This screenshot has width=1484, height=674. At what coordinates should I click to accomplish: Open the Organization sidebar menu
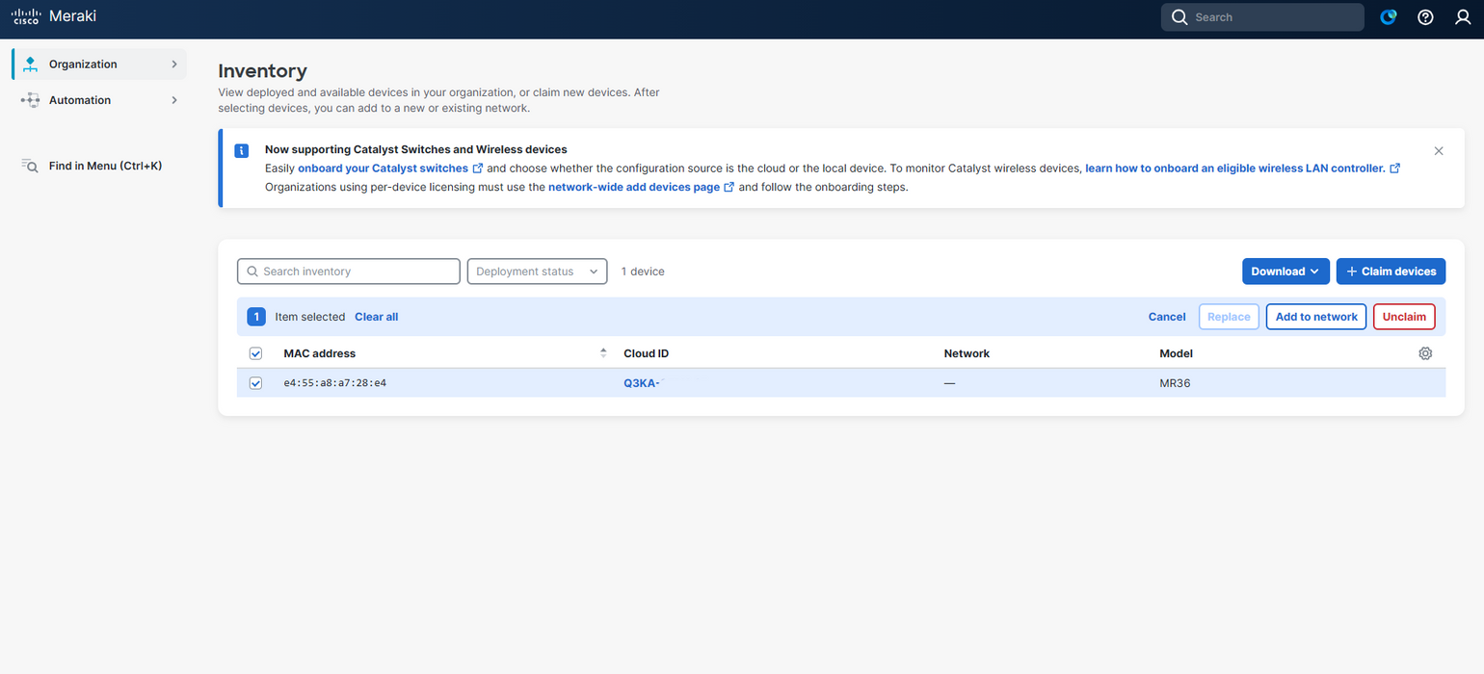pyautogui.click(x=99, y=65)
